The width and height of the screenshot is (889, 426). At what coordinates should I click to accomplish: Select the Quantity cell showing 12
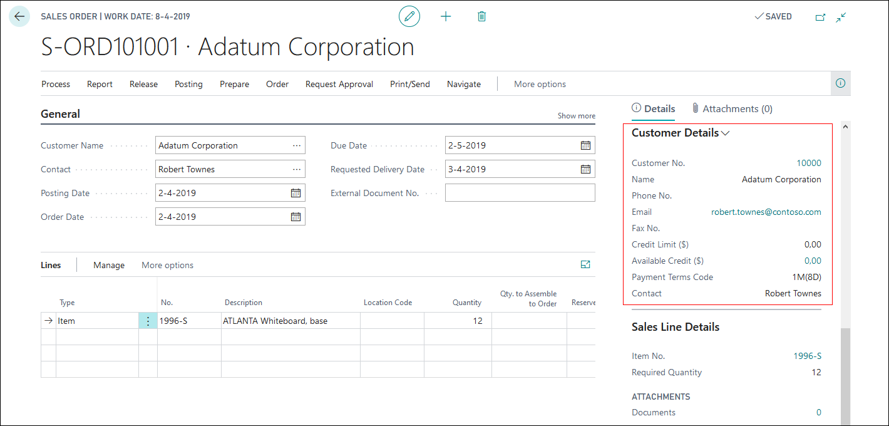point(458,321)
